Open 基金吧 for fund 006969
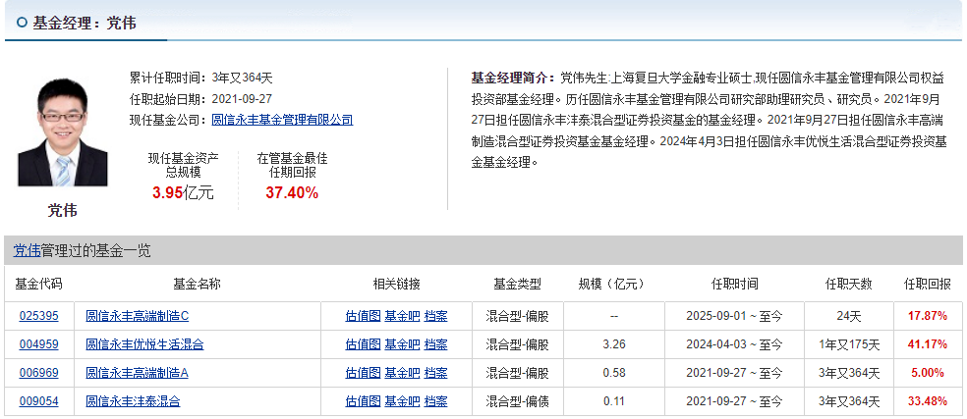The height and width of the screenshot is (419, 967). point(402,373)
